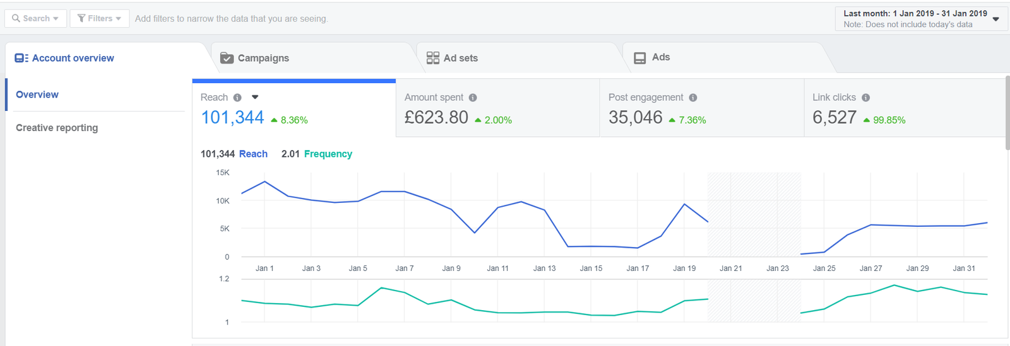Open the Filters dropdown
This screenshot has width=1010, height=346.
click(x=100, y=18)
